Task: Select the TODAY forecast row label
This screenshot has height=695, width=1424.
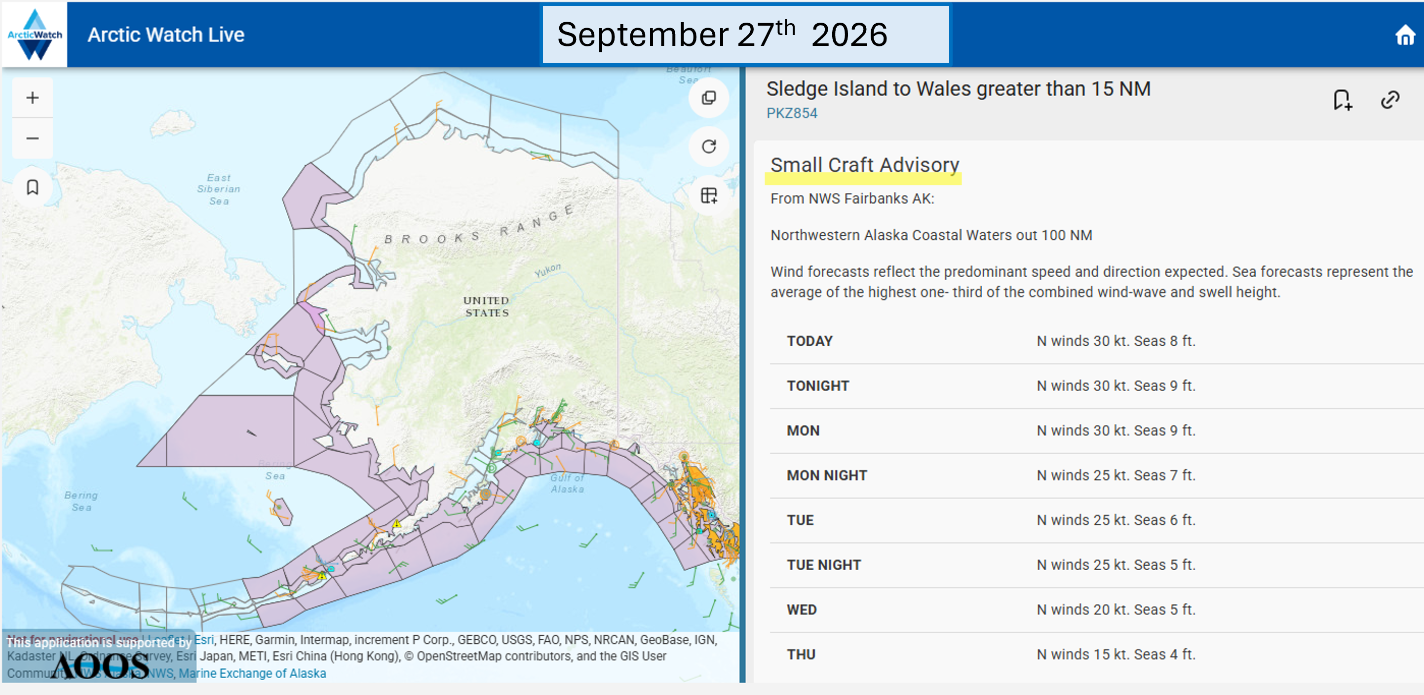Action: pos(809,341)
